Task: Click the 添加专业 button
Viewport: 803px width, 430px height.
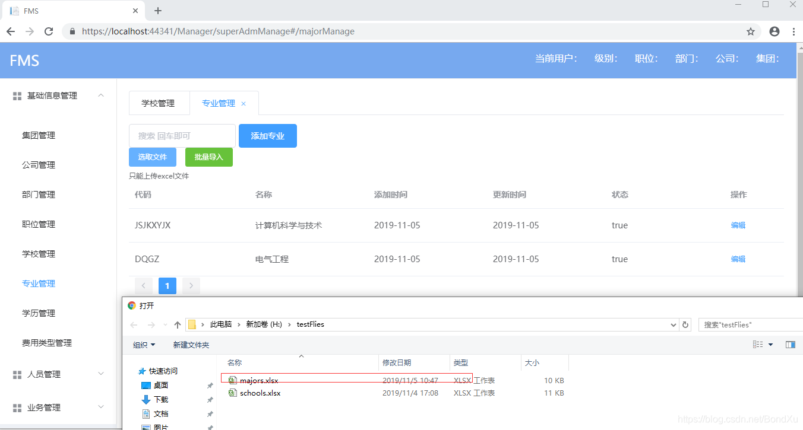Action: 267,135
